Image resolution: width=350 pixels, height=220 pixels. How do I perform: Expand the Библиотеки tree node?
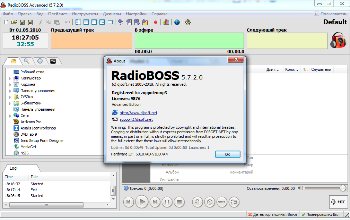pyautogui.click(x=10, y=103)
